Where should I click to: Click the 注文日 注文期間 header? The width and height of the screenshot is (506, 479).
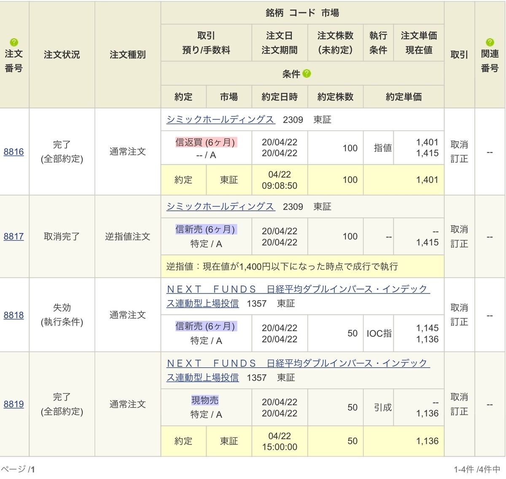(x=280, y=43)
